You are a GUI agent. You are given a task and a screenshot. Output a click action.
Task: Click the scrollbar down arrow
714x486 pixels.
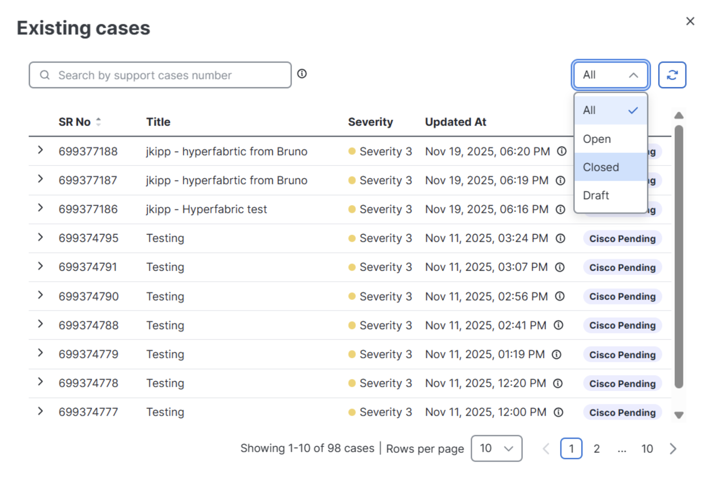click(679, 415)
